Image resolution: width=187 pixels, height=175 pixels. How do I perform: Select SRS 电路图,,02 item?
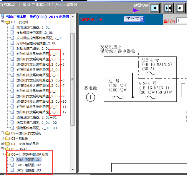[x=29, y=165]
